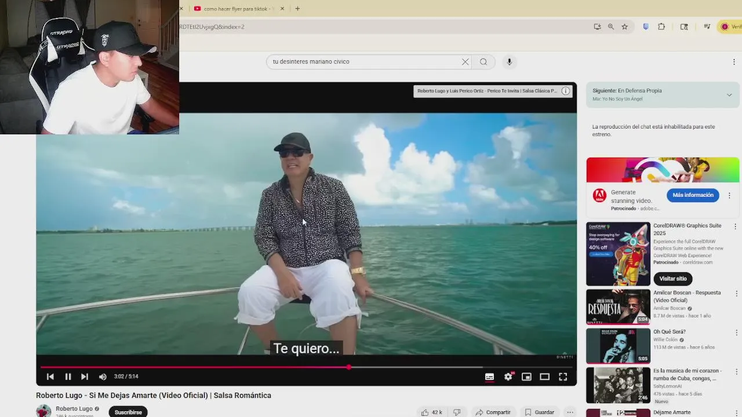742x417 pixels.
Task: Open the info card icon on video
Action: pyautogui.click(x=565, y=91)
